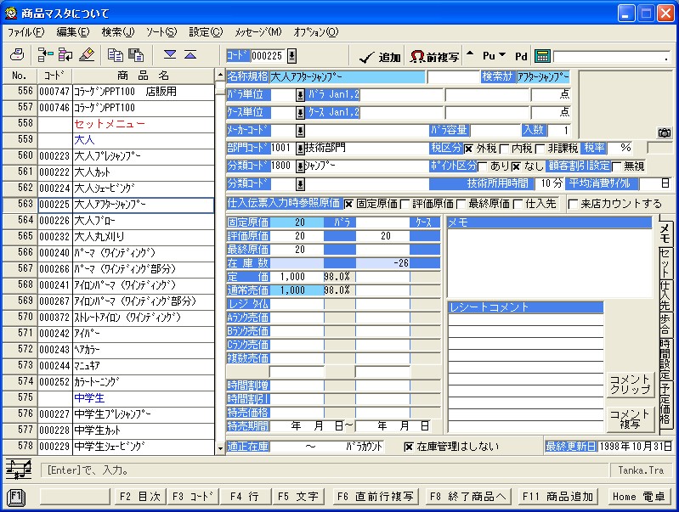Click the printer icon in toolbar
The height and width of the screenshot is (512, 679).
(17, 55)
